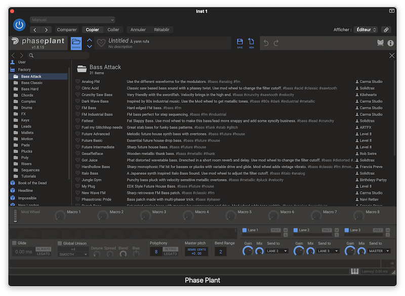Open the unison SMOOTH mode dropdown
Image resolution: width=405 pixels, height=296 pixels.
[x=73, y=254]
